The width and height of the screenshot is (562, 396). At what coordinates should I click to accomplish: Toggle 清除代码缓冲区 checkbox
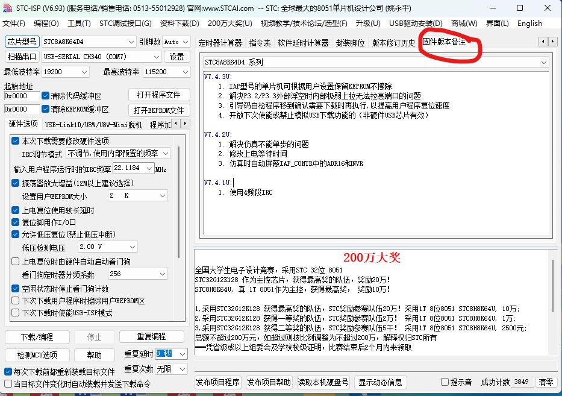tap(45, 96)
